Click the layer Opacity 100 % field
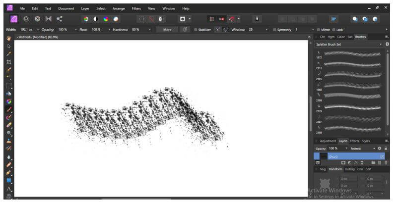 click(x=338, y=149)
